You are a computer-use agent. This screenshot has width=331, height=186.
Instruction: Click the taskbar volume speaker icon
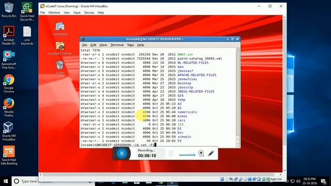point(298,181)
